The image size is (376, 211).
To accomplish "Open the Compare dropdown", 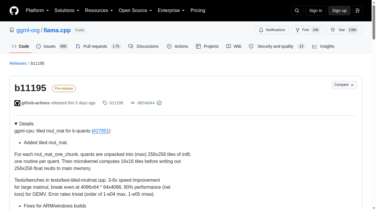I will 344,85.
